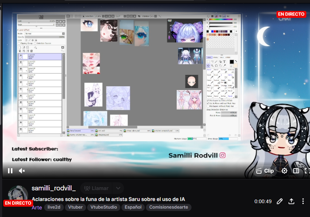Adjust the layer Opacity slider

pyautogui.click(x=45, y=37)
